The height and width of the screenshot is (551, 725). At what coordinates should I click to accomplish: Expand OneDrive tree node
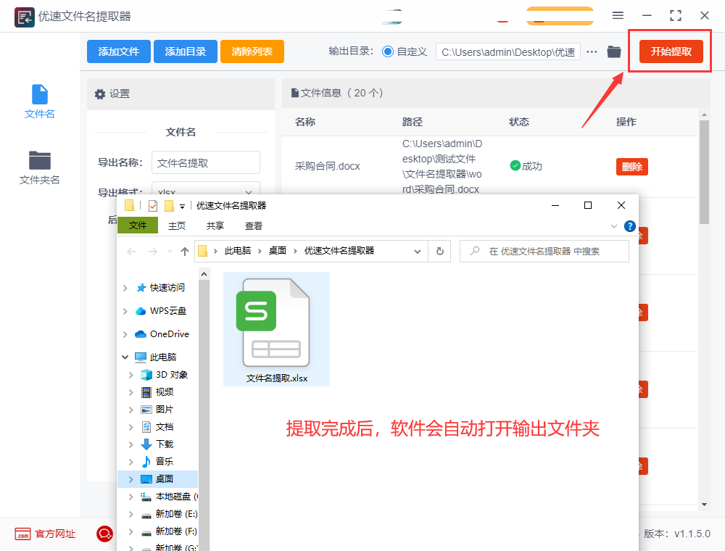click(x=125, y=334)
